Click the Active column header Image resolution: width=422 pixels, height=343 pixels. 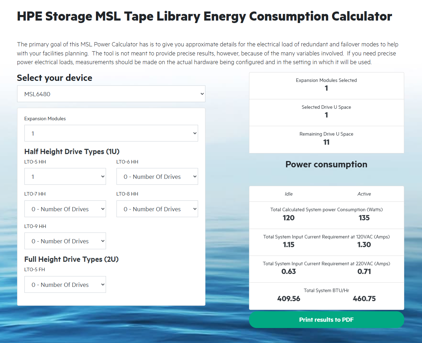(364, 194)
